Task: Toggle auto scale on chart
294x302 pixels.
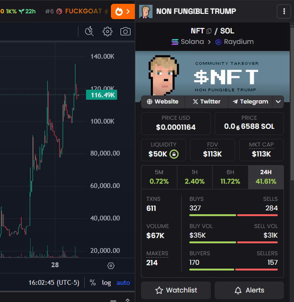Action: coord(123,282)
